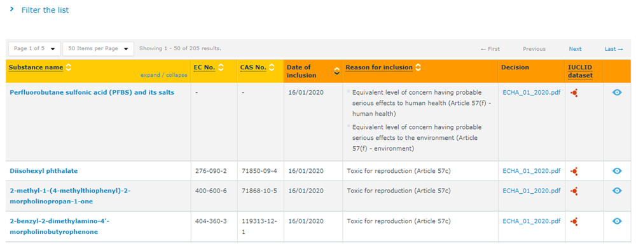Open ECHA_01_2020.pdf decision for Diisohexyl phthalate
The width and height of the screenshot is (636, 246).
tap(531, 171)
